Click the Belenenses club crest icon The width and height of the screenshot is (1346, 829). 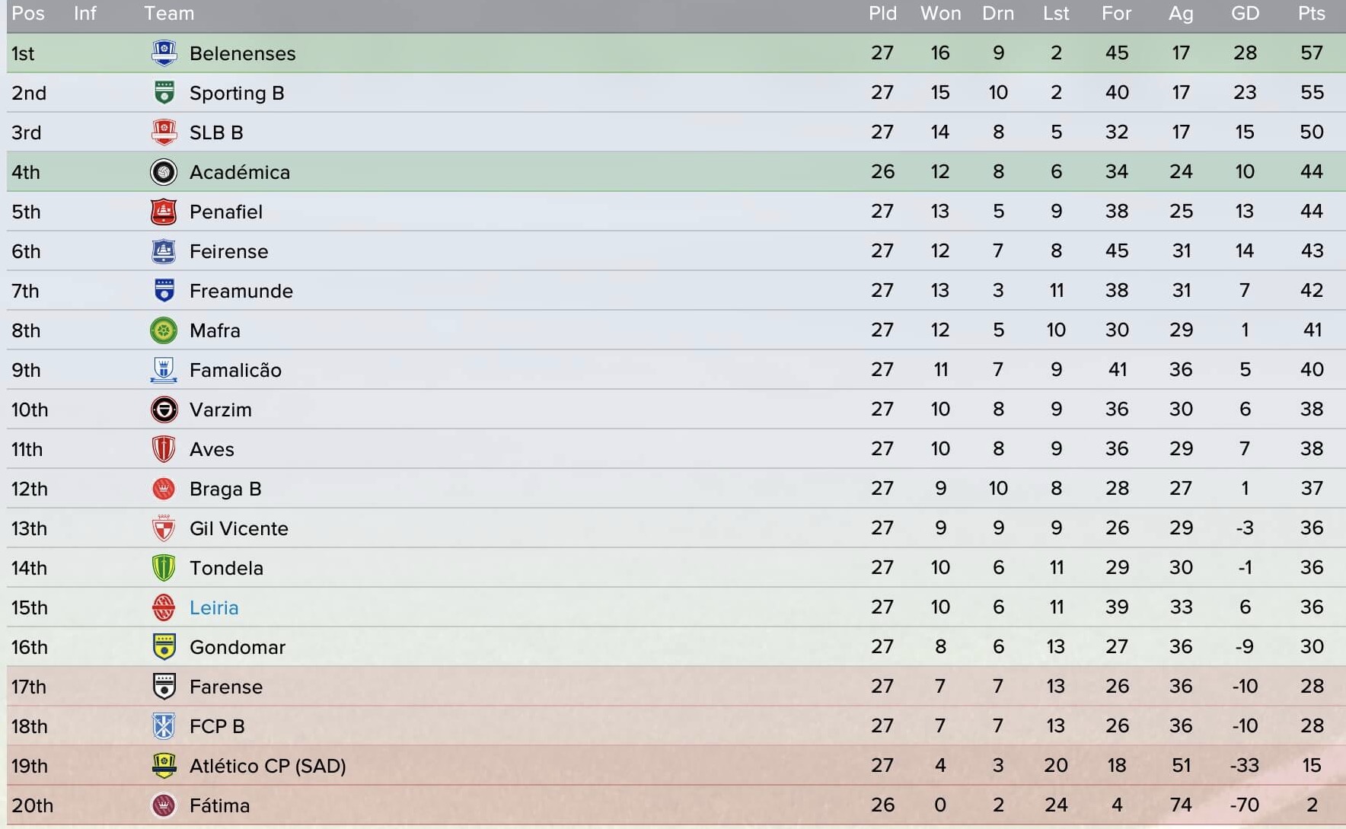(164, 53)
